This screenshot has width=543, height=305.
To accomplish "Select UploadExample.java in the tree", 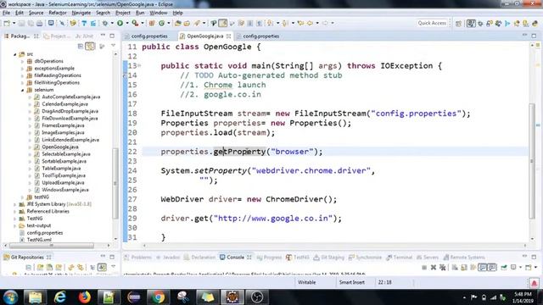I will click(63, 183).
